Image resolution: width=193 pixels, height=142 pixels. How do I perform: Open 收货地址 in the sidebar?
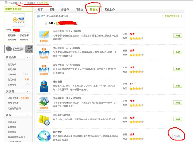tap(12, 84)
